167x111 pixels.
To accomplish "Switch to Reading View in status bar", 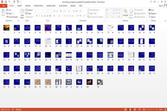I will (x=135, y=109).
